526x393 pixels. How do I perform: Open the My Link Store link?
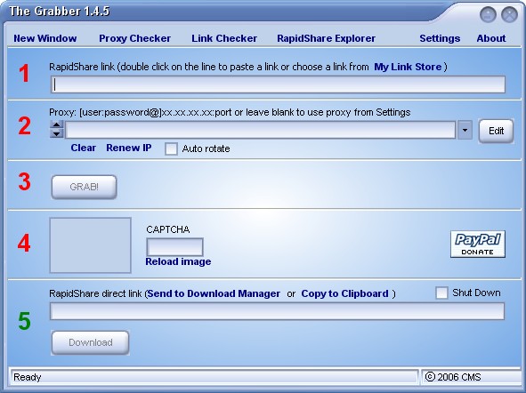point(408,67)
